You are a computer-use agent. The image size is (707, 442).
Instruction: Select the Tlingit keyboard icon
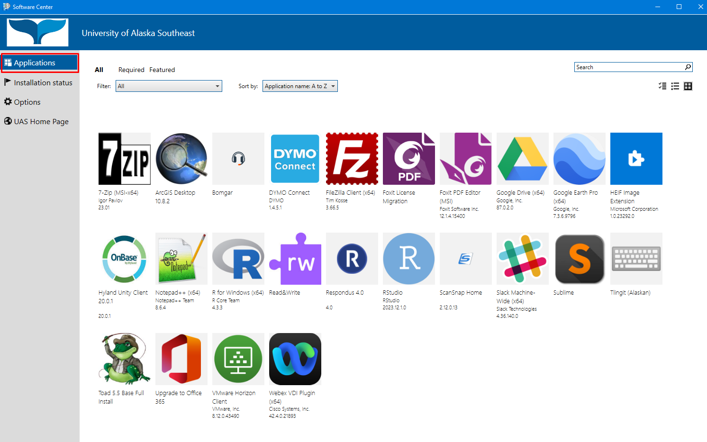636,259
